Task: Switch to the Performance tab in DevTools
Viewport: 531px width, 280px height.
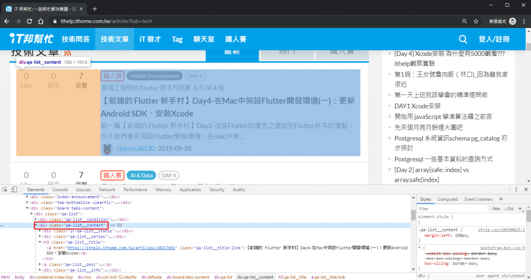Action: click(135, 190)
